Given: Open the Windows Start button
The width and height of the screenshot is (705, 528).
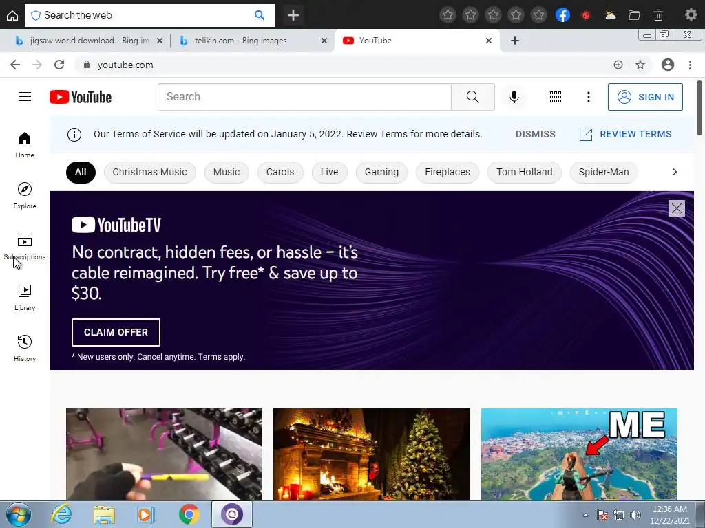Looking at the screenshot, I should (x=19, y=514).
